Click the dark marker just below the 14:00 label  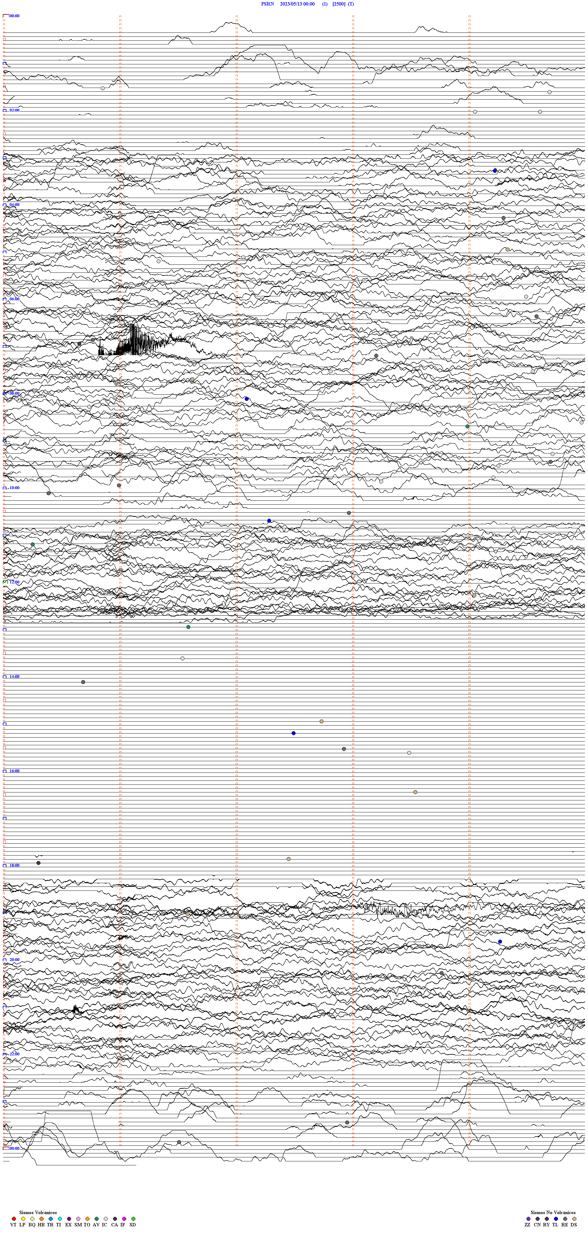(83, 682)
